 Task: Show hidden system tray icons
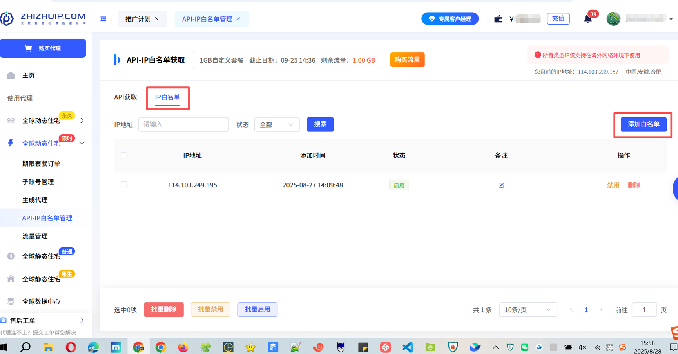496,347
